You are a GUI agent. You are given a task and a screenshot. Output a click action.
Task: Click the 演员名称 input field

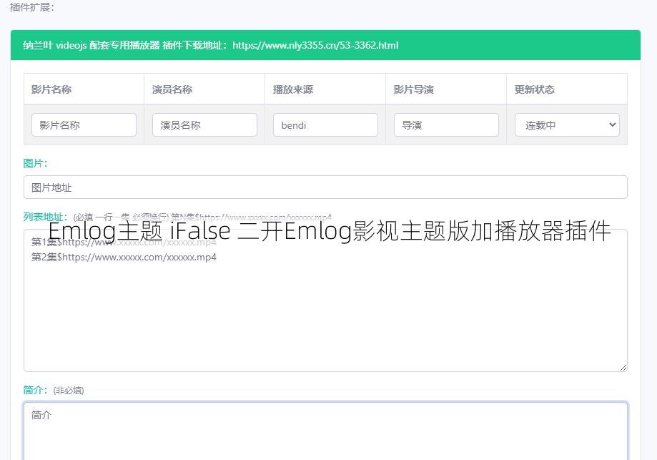coord(204,125)
